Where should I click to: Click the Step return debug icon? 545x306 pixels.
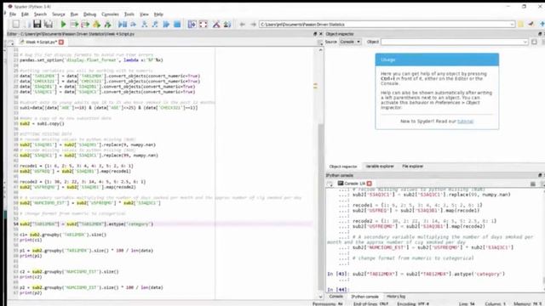click(155, 25)
